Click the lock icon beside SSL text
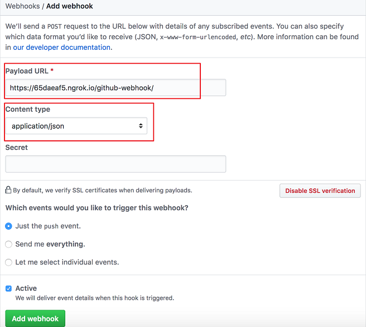This screenshot has width=366, height=327. click(8, 190)
